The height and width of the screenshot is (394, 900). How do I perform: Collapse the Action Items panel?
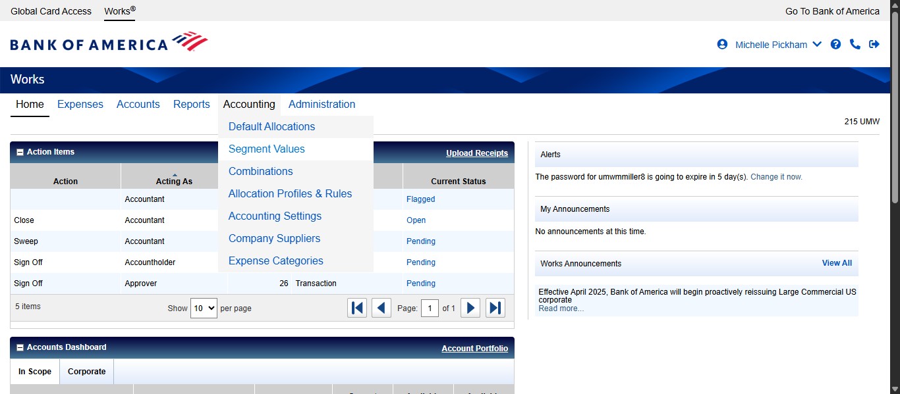click(20, 152)
